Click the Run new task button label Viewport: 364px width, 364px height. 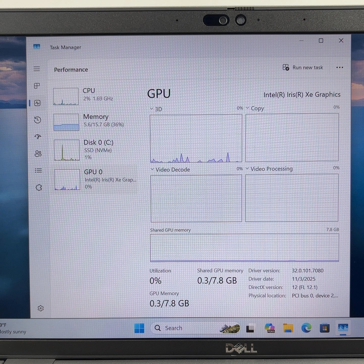[x=308, y=68]
